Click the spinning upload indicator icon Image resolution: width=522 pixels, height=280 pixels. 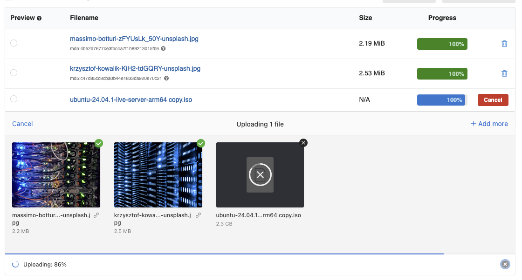[x=15, y=264]
